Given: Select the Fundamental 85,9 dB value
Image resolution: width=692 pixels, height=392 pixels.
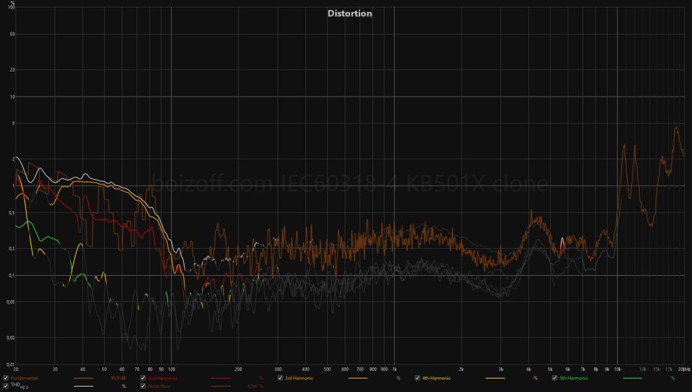Looking at the screenshot, I should pos(118,378).
